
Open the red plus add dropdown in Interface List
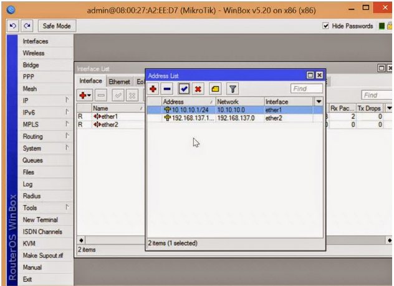85,96
